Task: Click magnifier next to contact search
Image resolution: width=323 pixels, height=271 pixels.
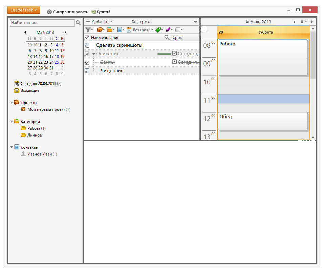Action: point(78,23)
